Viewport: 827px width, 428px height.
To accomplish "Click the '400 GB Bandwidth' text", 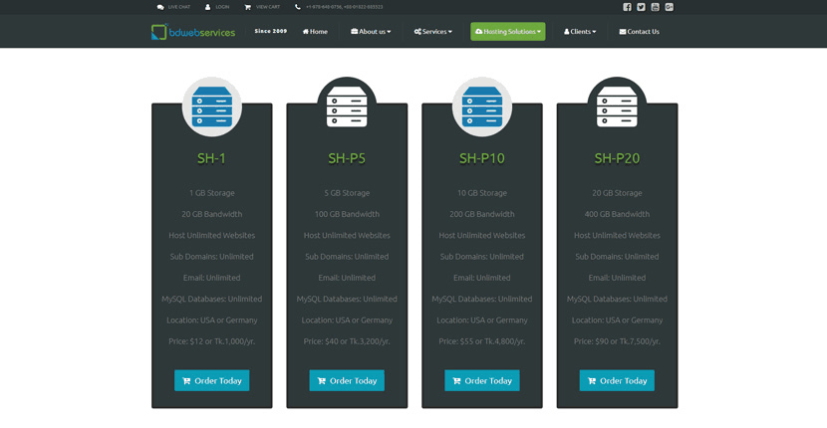I will (617, 214).
